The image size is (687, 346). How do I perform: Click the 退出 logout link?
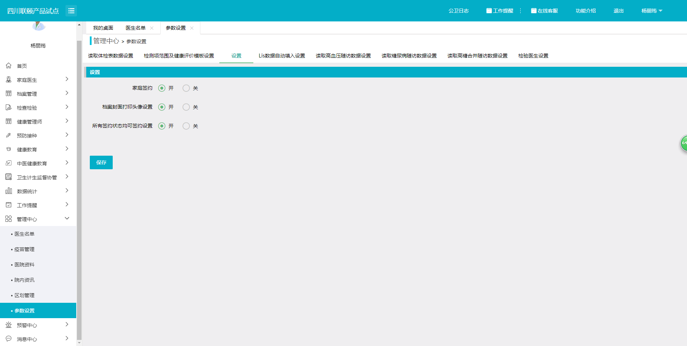click(619, 11)
